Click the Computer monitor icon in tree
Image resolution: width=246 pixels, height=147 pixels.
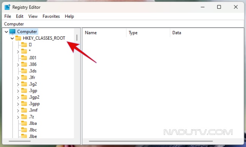tap(12, 32)
